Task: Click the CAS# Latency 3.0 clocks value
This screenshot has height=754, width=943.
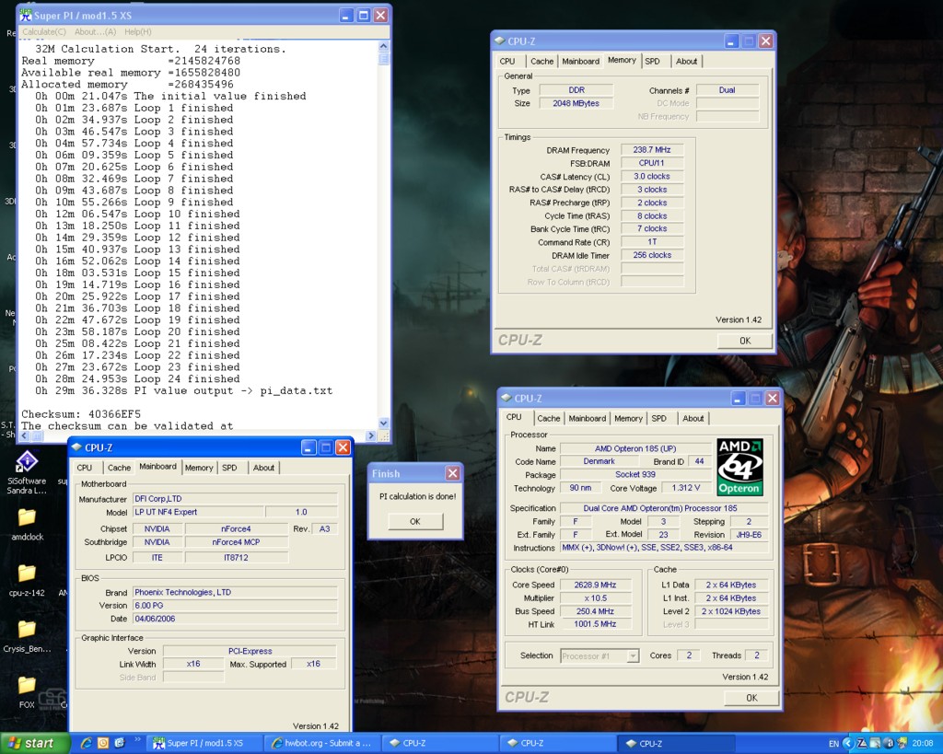Action: [652, 176]
